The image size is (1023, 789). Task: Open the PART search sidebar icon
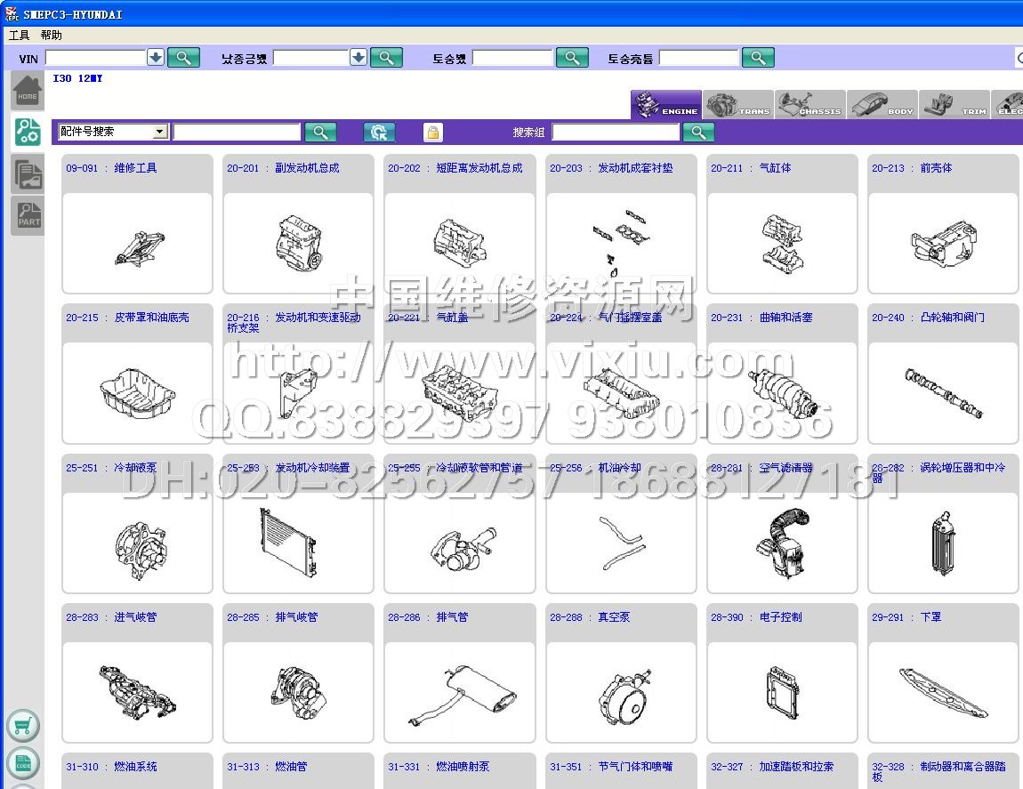coord(28,216)
